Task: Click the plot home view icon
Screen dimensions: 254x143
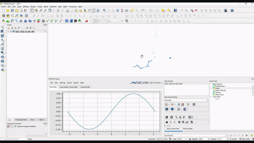Action: 167,122
